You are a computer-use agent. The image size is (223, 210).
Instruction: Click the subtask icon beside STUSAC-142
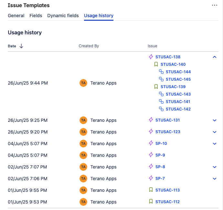[161, 109]
